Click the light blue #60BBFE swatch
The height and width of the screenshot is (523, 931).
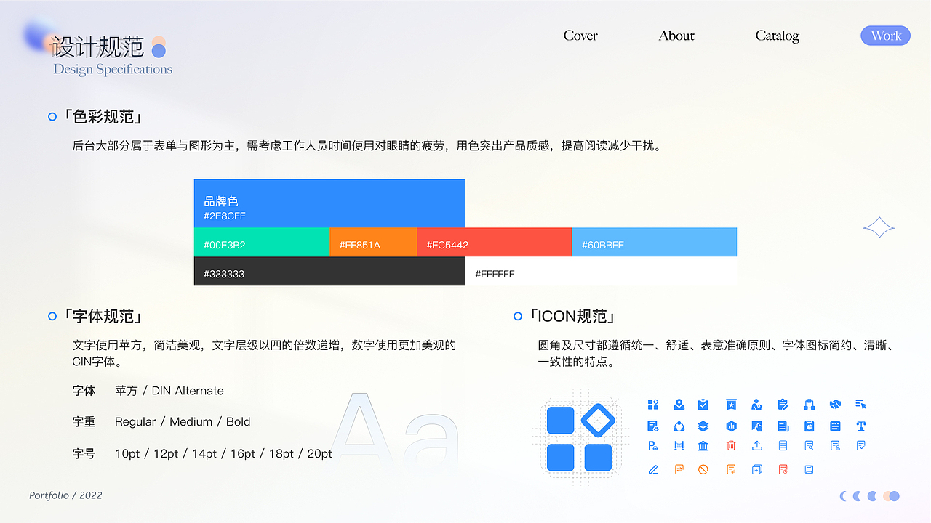(x=655, y=242)
